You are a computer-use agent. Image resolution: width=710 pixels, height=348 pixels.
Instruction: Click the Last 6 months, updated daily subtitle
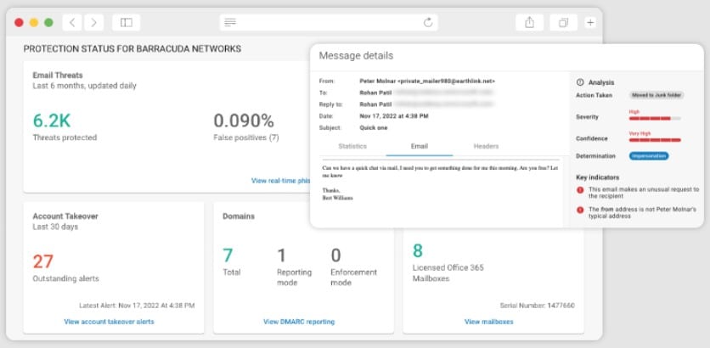(84, 86)
